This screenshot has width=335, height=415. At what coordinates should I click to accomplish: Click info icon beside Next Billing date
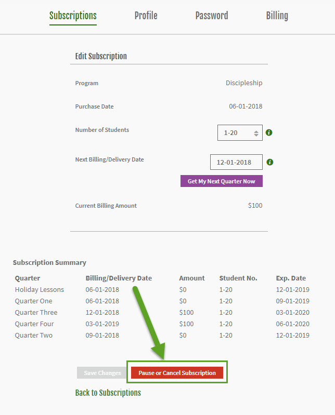click(269, 162)
